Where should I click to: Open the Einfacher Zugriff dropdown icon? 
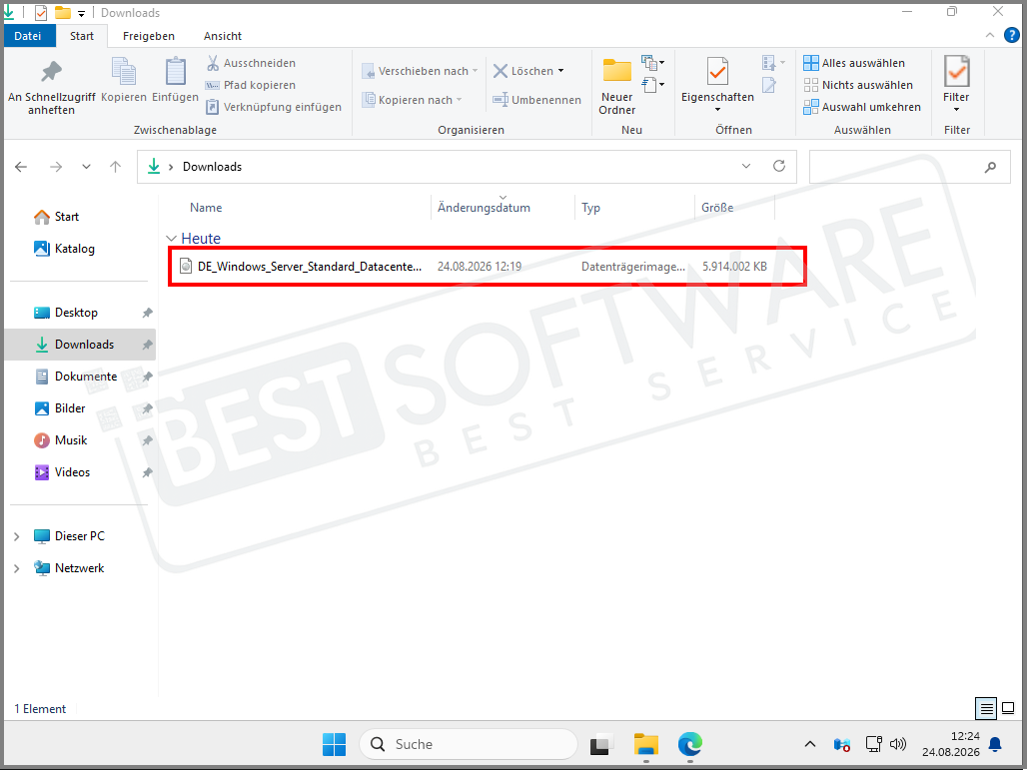[x=653, y=85]
